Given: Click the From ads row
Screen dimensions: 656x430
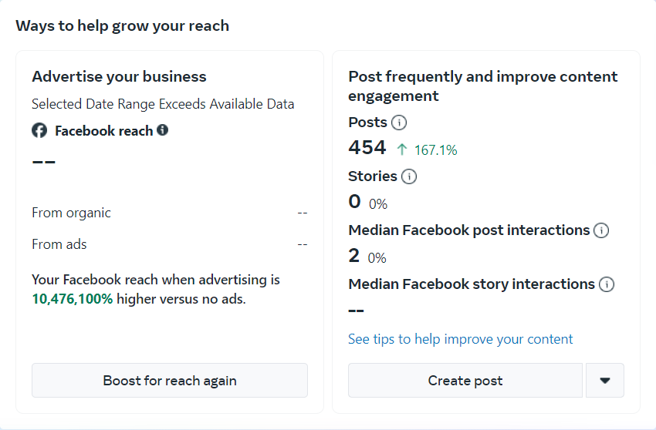Looking at the screenshot, I should [x=169, y=244].
